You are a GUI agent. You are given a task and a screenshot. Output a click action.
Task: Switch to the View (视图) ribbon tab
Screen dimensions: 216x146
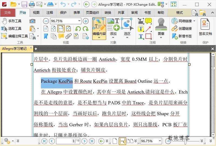[x=36, y=13]
